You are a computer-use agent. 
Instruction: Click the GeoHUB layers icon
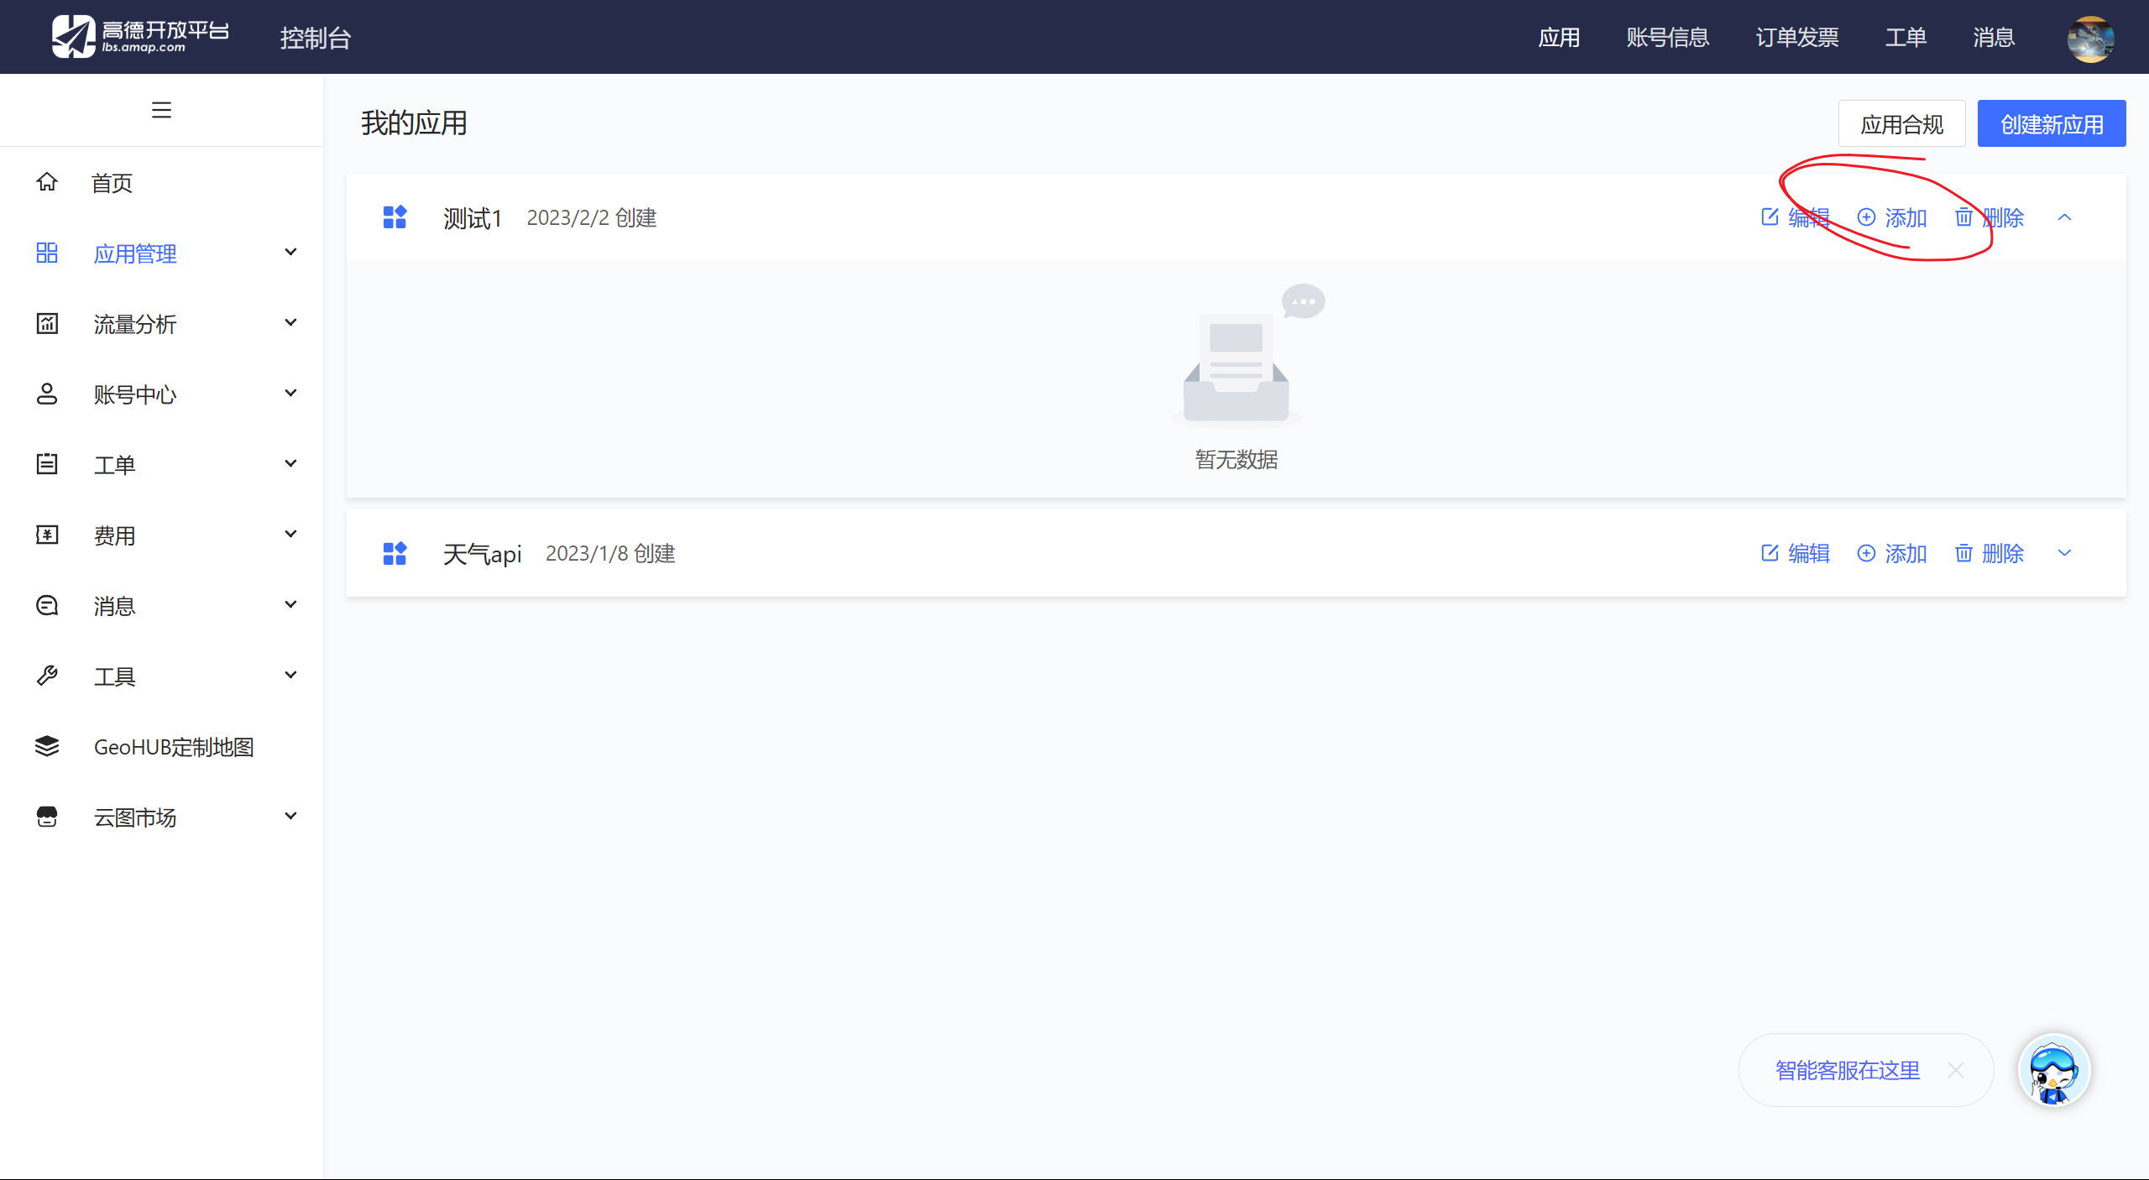[x=47, y=746]
